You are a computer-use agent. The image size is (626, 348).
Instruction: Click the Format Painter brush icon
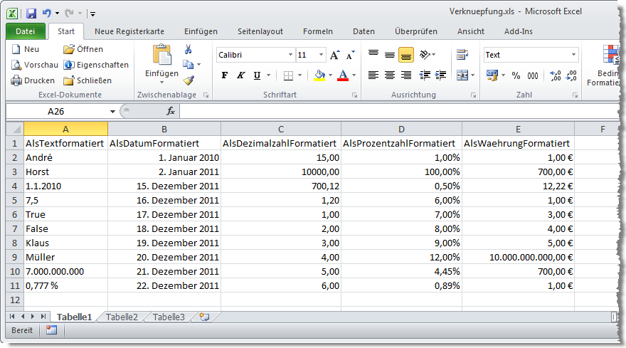[189, 80]
